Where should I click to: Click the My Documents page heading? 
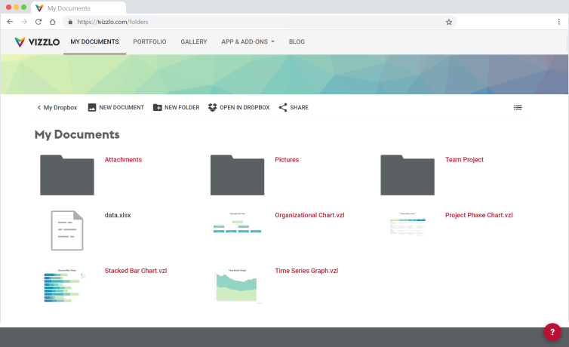tap(77, 134)
